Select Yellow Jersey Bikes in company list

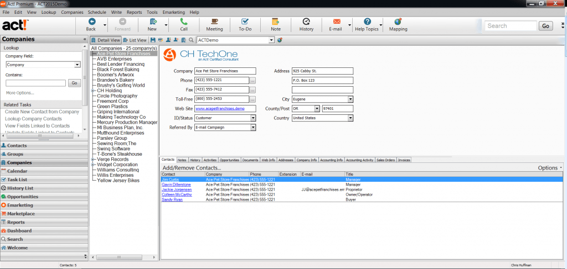point(118,180)
